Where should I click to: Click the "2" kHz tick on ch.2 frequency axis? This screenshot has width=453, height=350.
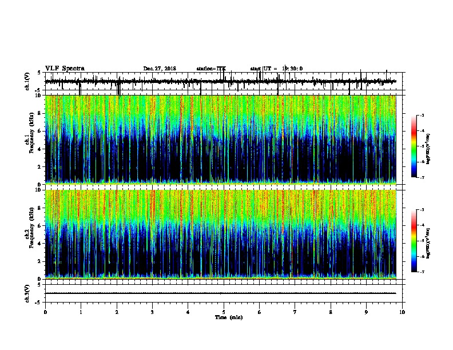coord(40,261)
